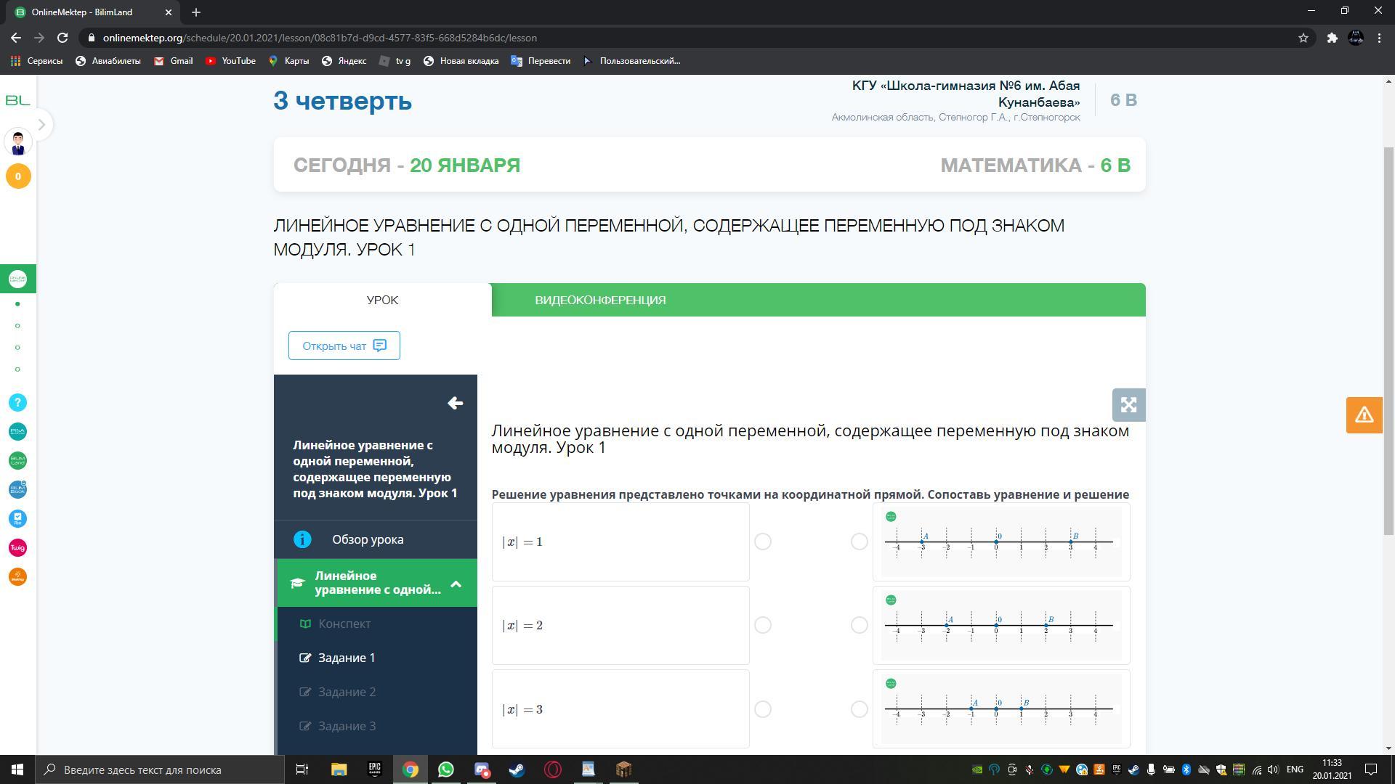Select the УРОК tab
Image resolution: width=1395 pixels, height=784 pixels.
(382, 300)
